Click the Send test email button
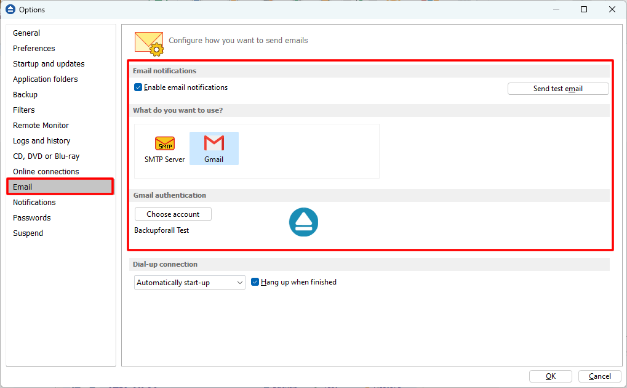The image size is (627, 388). coord(557,88)
